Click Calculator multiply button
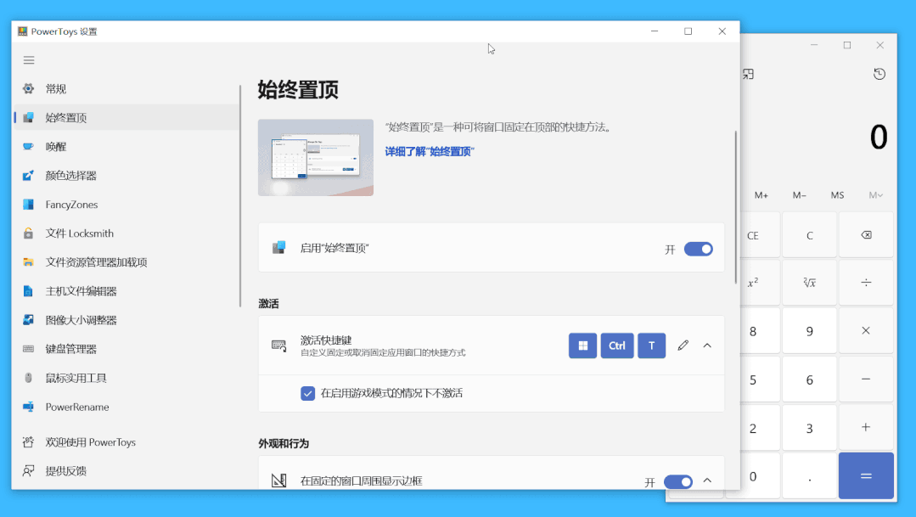This screenshot has width=916, height=517. (x=866, y=330)
